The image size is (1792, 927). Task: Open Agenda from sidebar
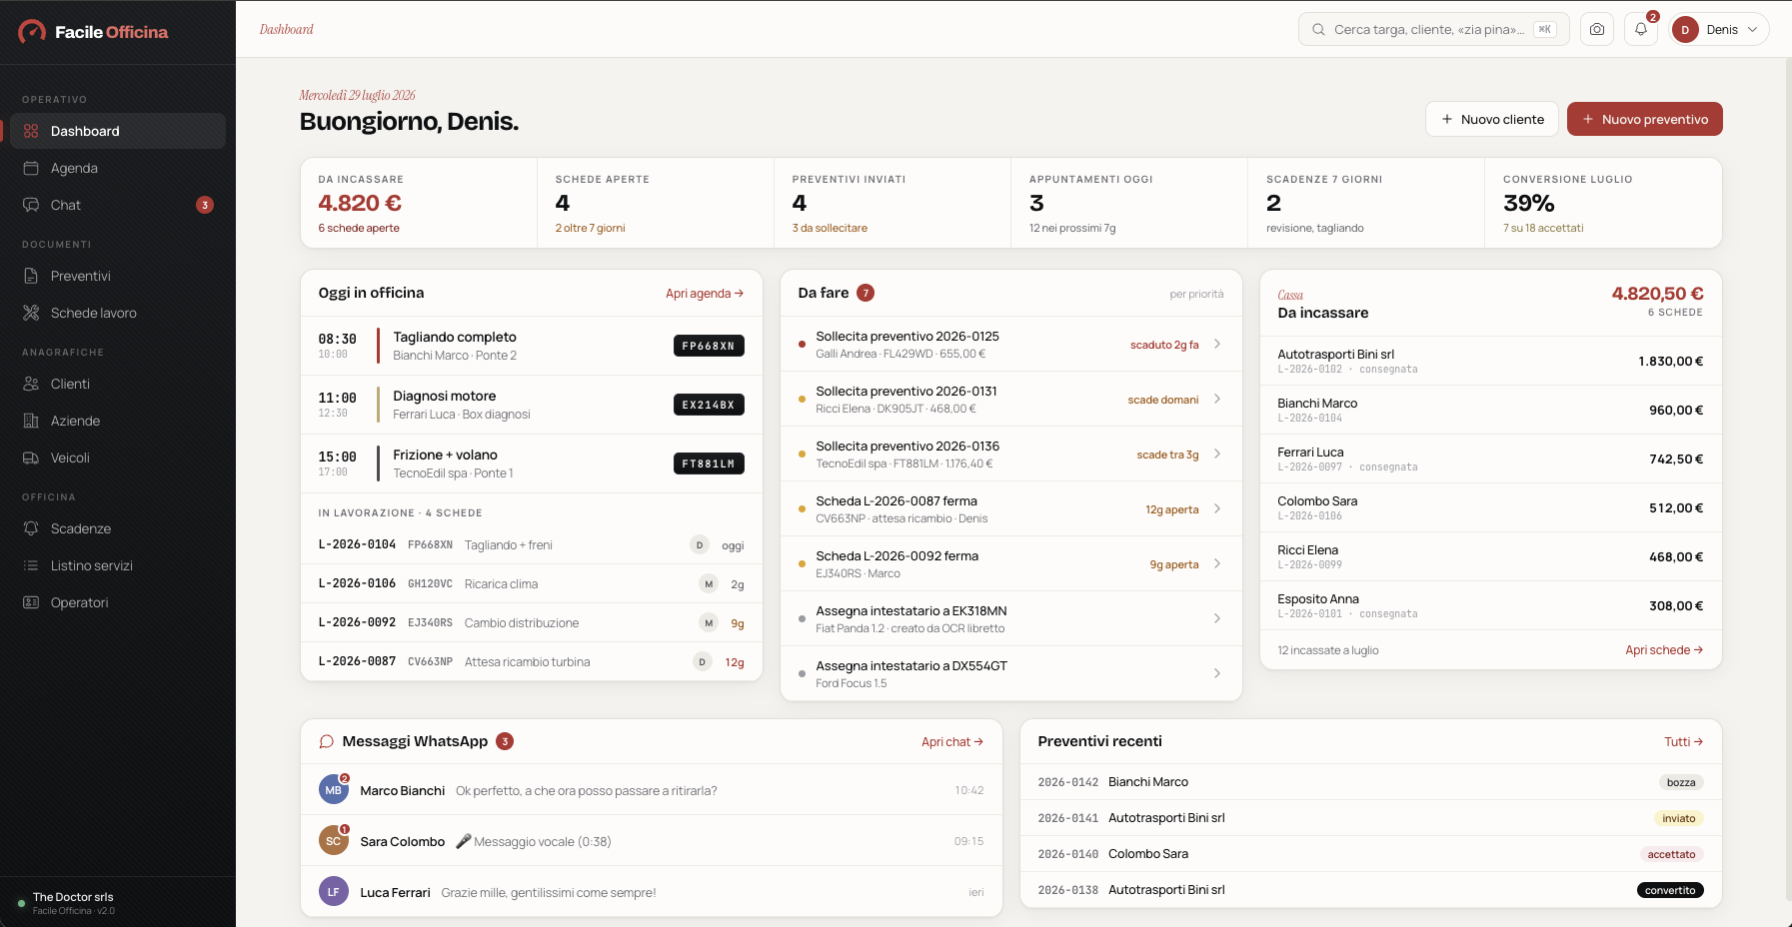coord(118,168)
